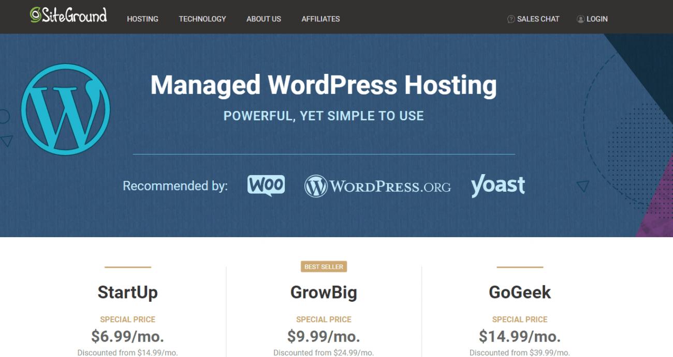Image resolution: width=673 pixels, height=357 pixels.
Task: Click the Sales Chat question-mark icon
Action: pos(511,19)
